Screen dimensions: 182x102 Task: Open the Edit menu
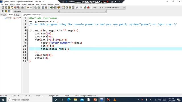[7, 5]
